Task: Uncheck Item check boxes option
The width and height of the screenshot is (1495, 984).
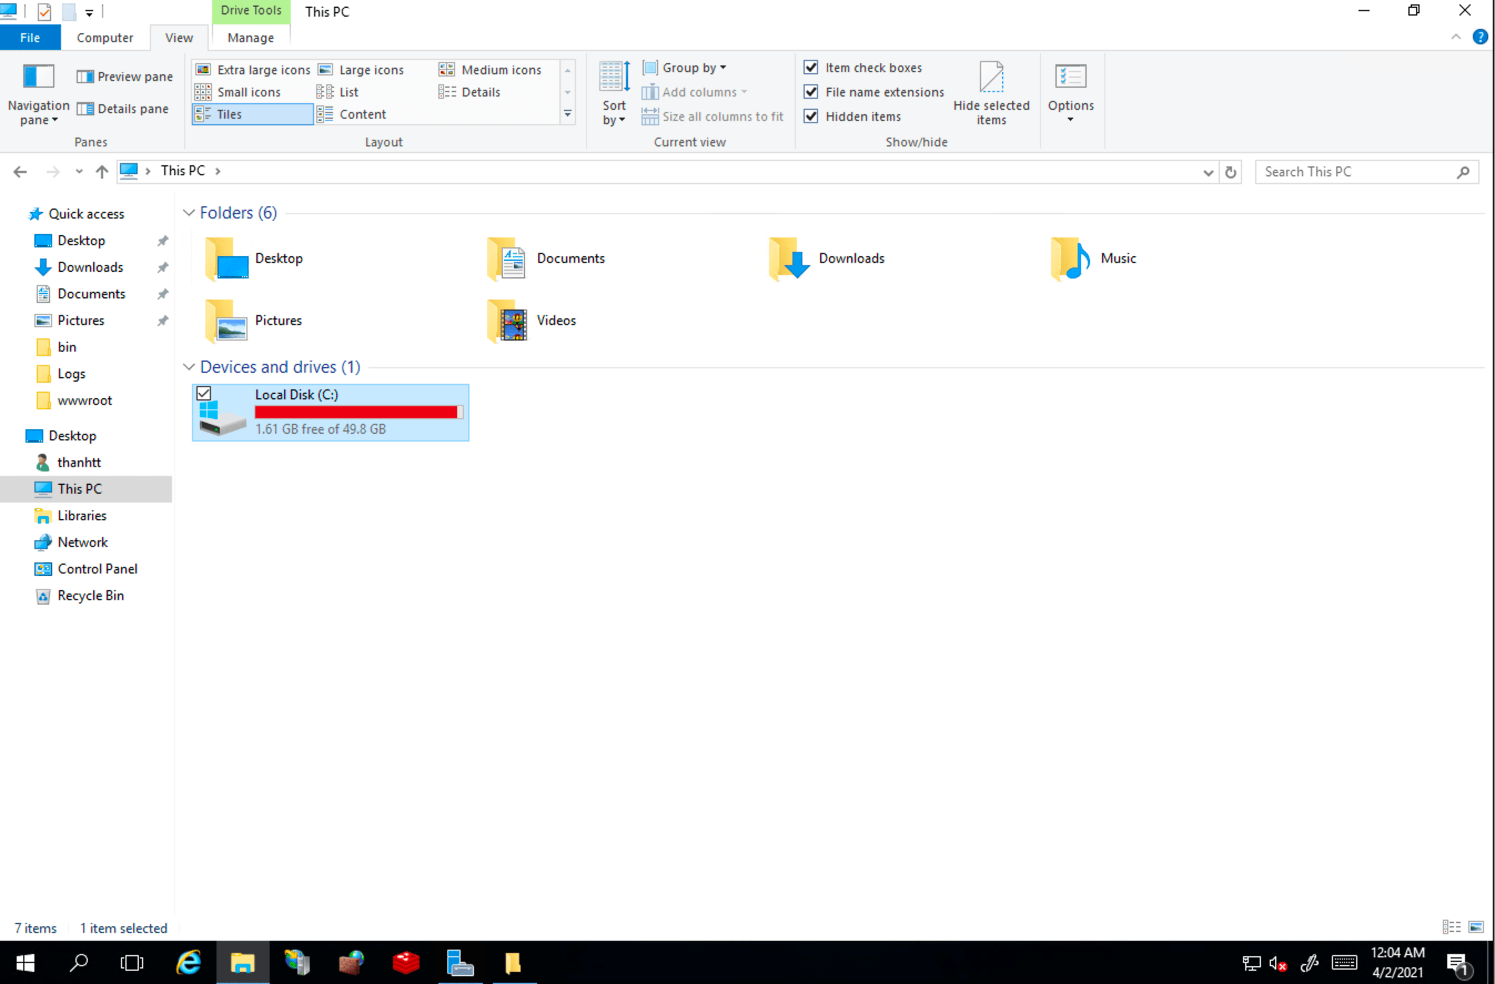Action: (811, 67)
